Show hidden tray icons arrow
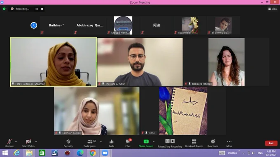The image size is (280, 157). point(243,153)
